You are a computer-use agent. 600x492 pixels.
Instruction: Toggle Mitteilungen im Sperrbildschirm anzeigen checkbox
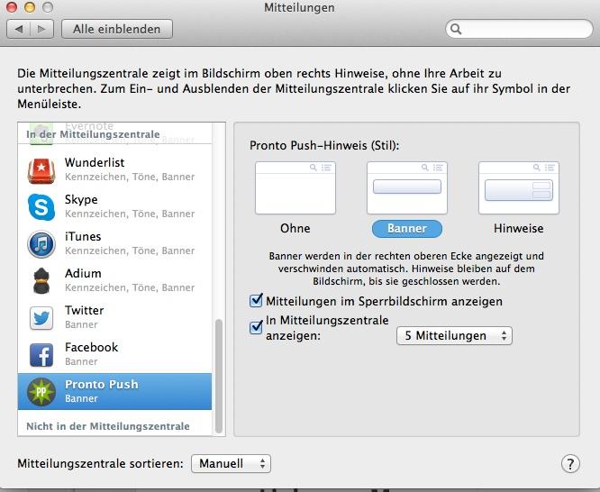[x=256, y=301]
